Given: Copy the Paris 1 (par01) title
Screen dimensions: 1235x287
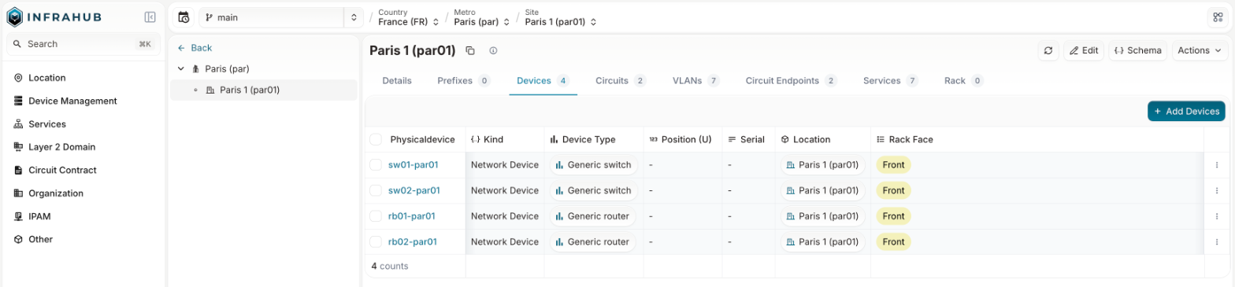Looking at the screenshot, I should point(470,50).
